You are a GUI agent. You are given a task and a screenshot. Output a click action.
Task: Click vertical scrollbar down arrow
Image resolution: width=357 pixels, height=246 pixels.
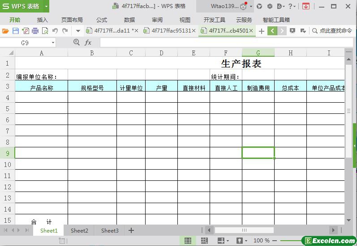point(348,220)
